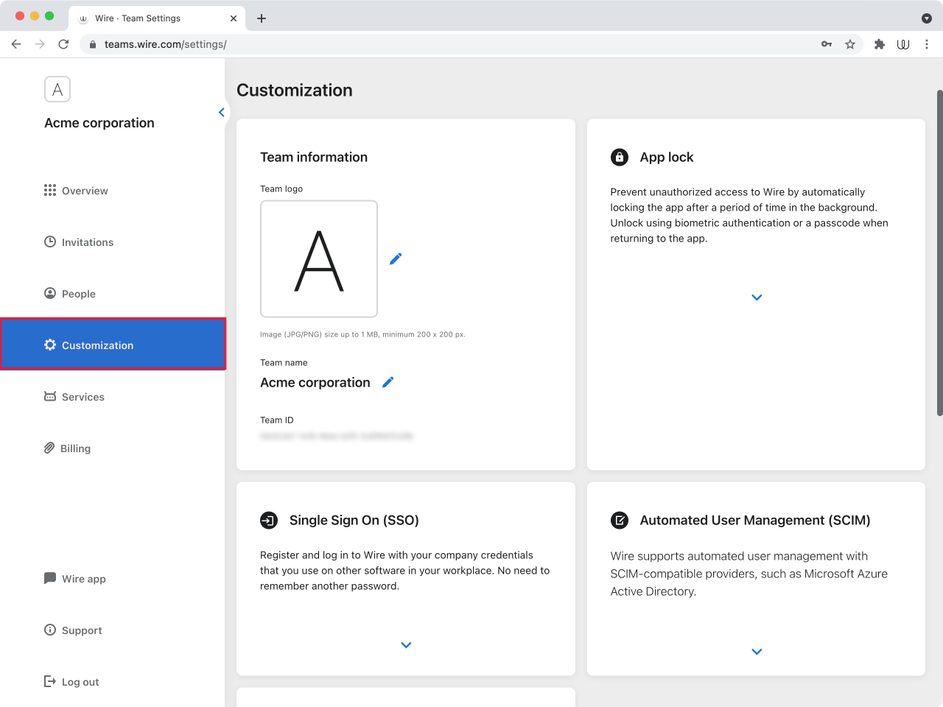Click the Customization gear icon

(x=50, y=345)
